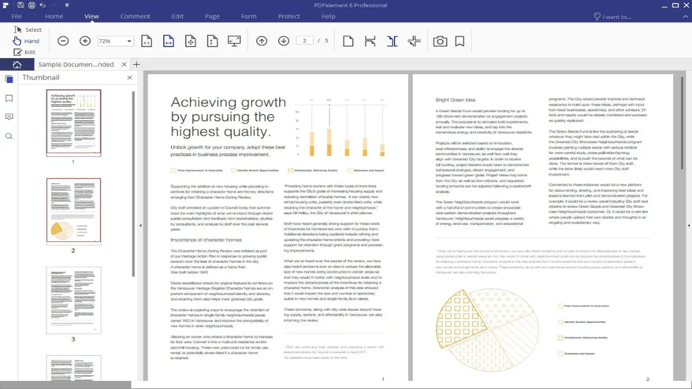
Task: Click 'Importance of character homes' subheading
Action: pyautogui.click(x=206, y=240)
